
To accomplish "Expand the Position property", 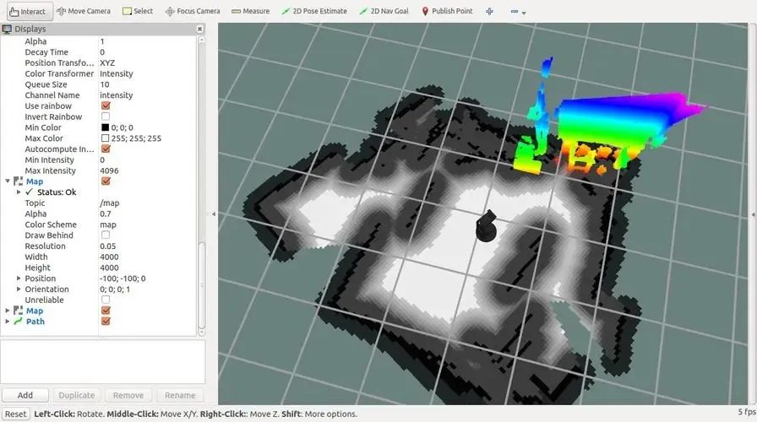I will [19, 279].
